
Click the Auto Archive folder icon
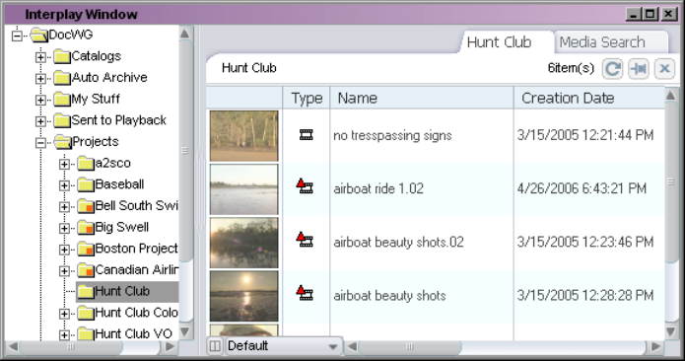(62, 78)
